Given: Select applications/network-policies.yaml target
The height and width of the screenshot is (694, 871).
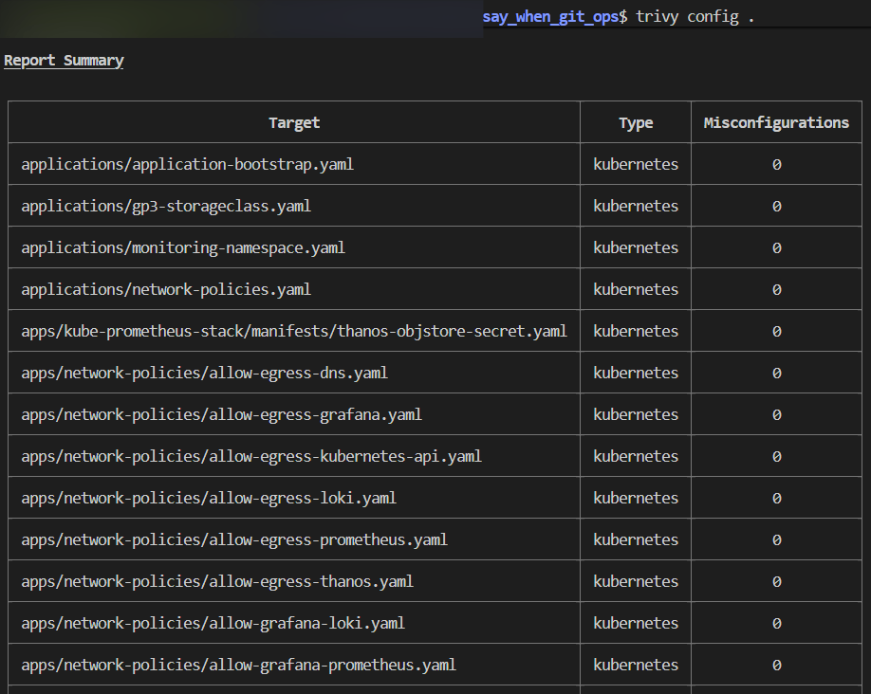Looking at the screenshot, I should click(166, 289).
